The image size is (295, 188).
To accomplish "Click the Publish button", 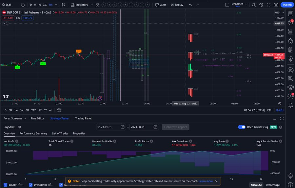I will [287, 5].
